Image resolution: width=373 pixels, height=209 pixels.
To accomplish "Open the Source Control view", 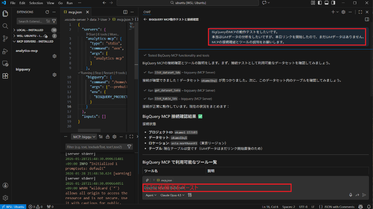I will 5,39.
